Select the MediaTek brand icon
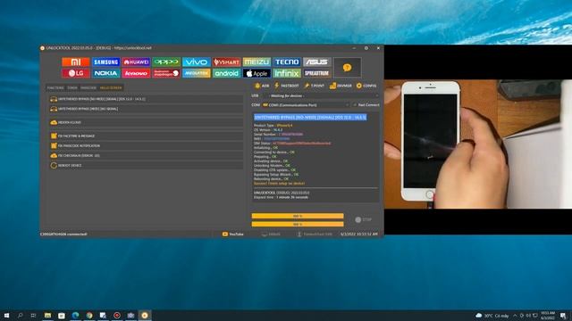 pos(197,73)
